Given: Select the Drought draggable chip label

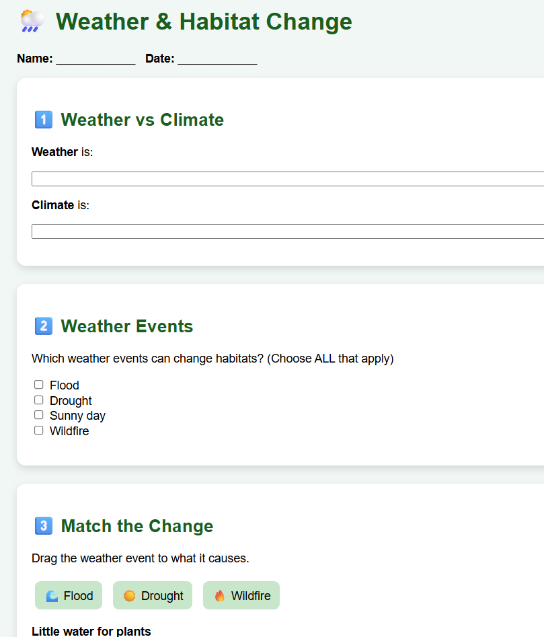Looking at the screenshot, I should pyautogui.click(x=162, y=596).
